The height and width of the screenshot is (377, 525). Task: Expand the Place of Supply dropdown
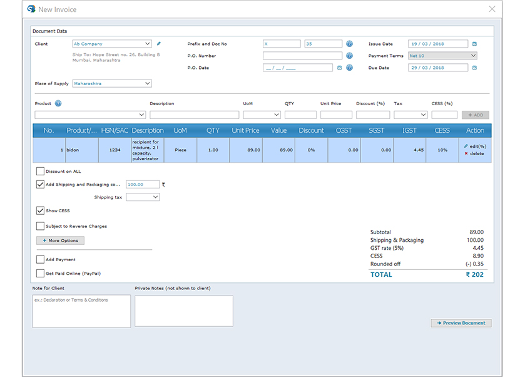click(112, 83)
